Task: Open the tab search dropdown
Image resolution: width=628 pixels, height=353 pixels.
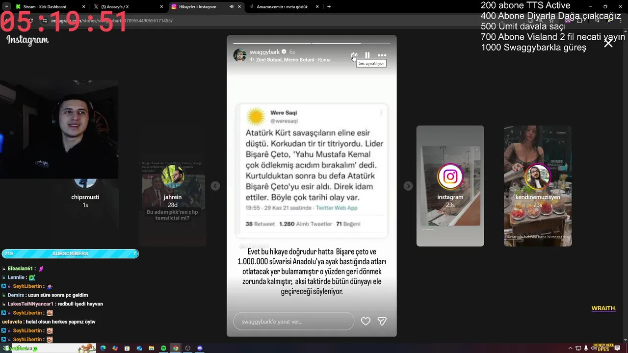Action: pyautogui.click(x=6, y=7)
